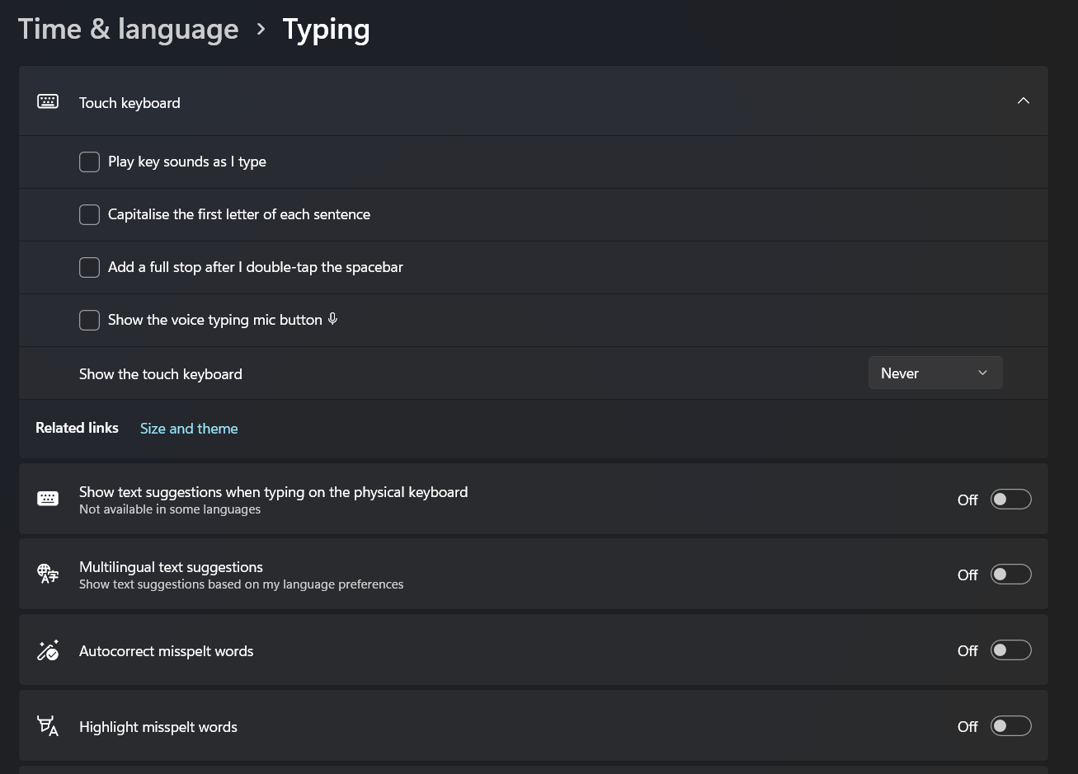Click the Typing page title
Viewport: 1078px width, 774px height.
pos(326,29)
